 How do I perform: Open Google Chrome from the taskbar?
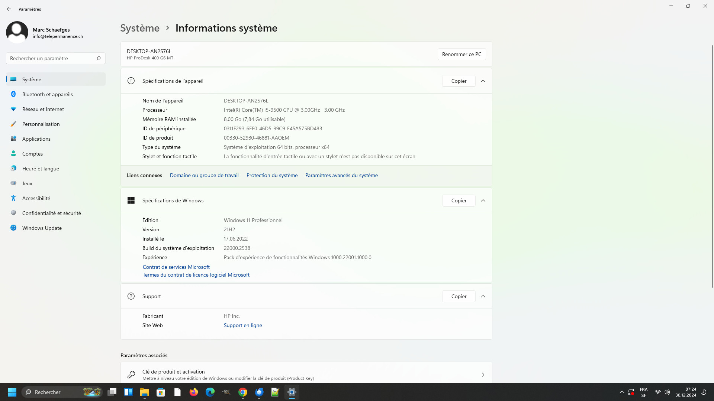click(x=243, y=392)
